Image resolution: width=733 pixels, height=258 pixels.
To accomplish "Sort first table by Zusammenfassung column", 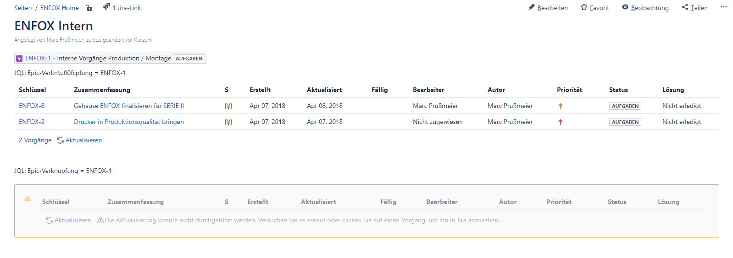I will point(102,90).
